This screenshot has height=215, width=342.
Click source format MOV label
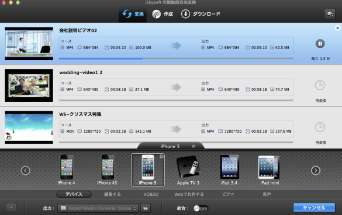[x=70, y=131]
